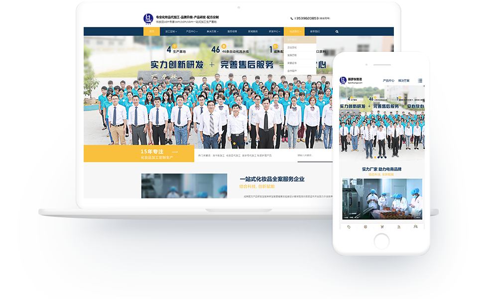Screen dimensions: 488x299
Task: Open the 联系我们 navigation item
Action: click(x=316, y=31)
